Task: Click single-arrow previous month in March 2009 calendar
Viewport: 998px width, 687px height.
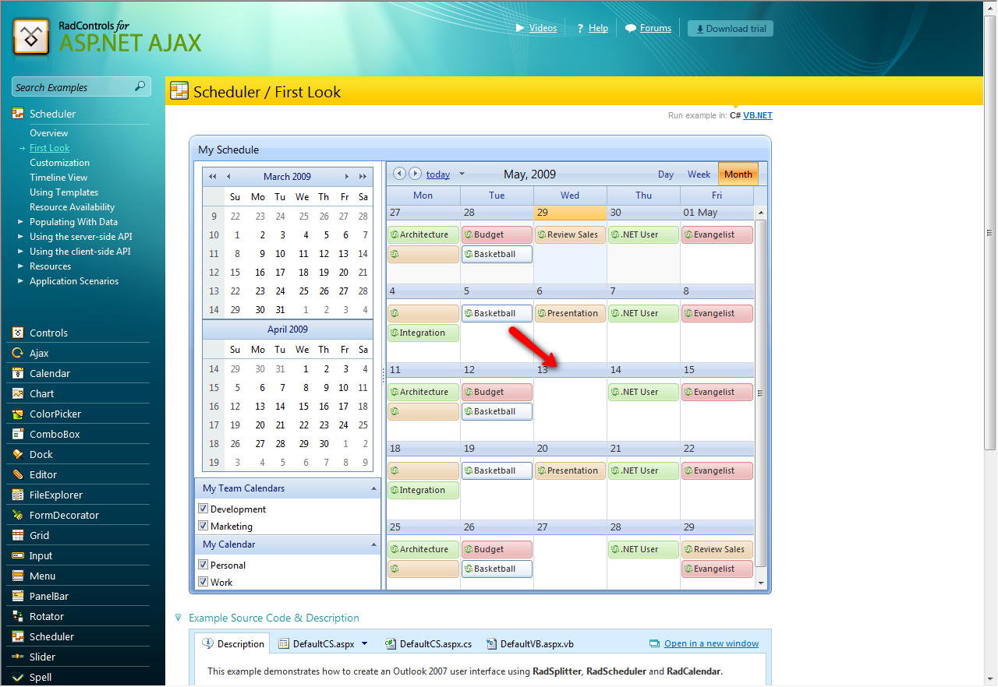Action: (x=228, y=177)
